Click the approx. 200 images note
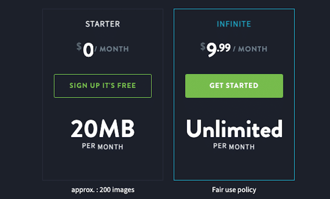330x199 pixels. [x=103, y=190]
